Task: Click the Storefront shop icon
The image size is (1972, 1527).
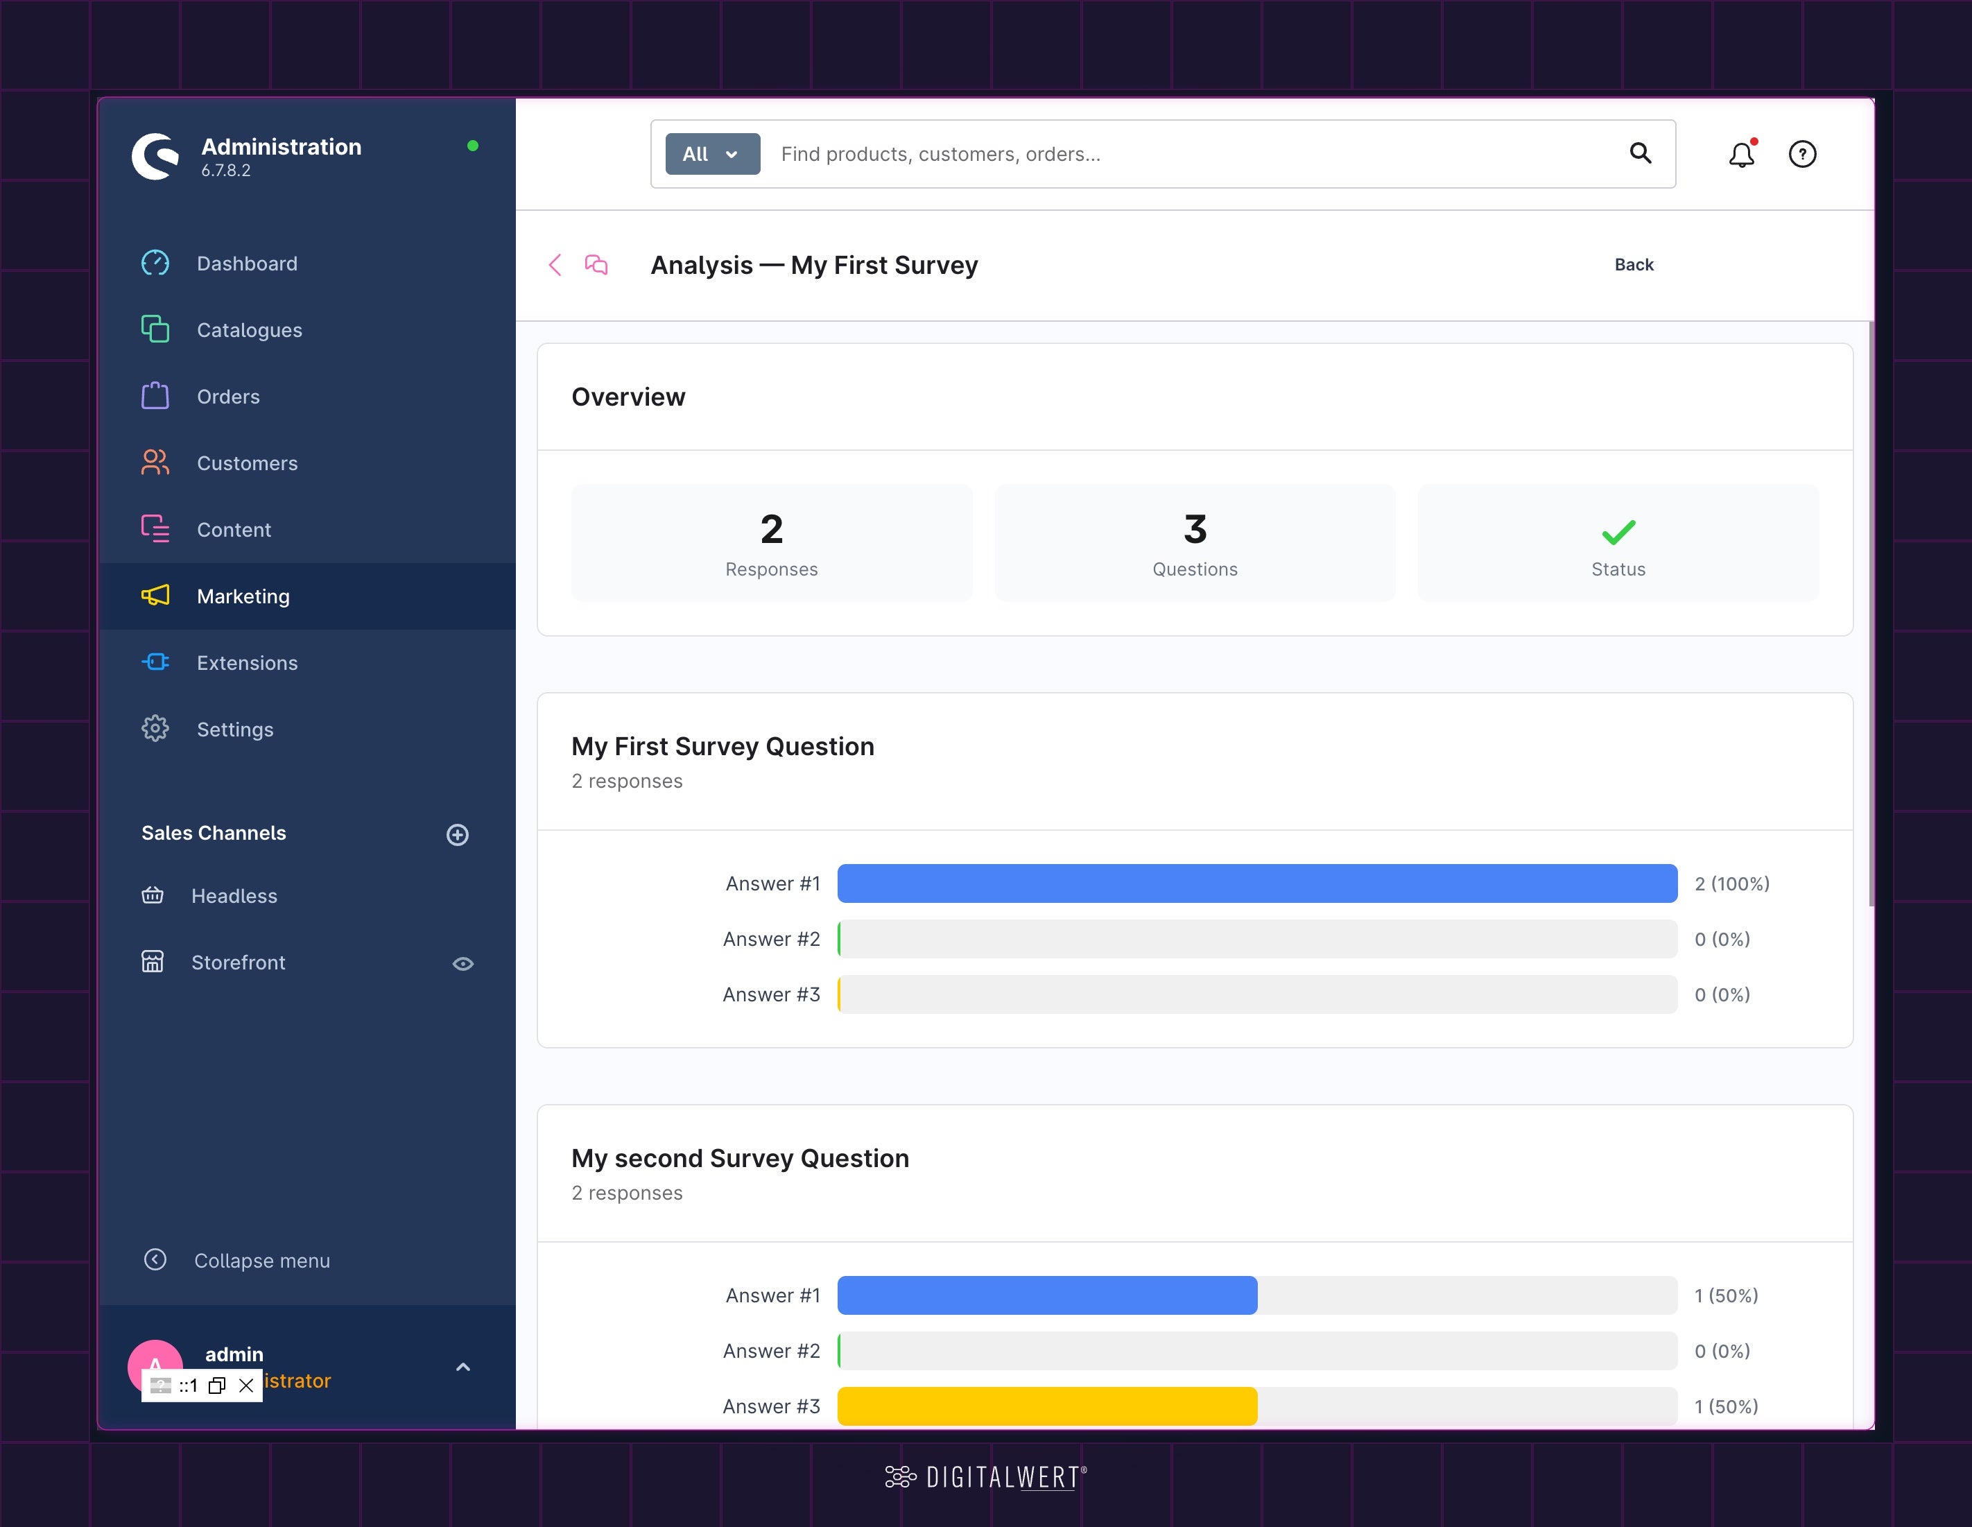Action: 153,962
